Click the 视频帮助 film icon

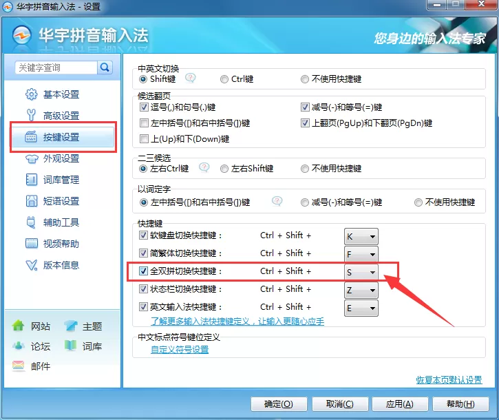pos(31,244)
